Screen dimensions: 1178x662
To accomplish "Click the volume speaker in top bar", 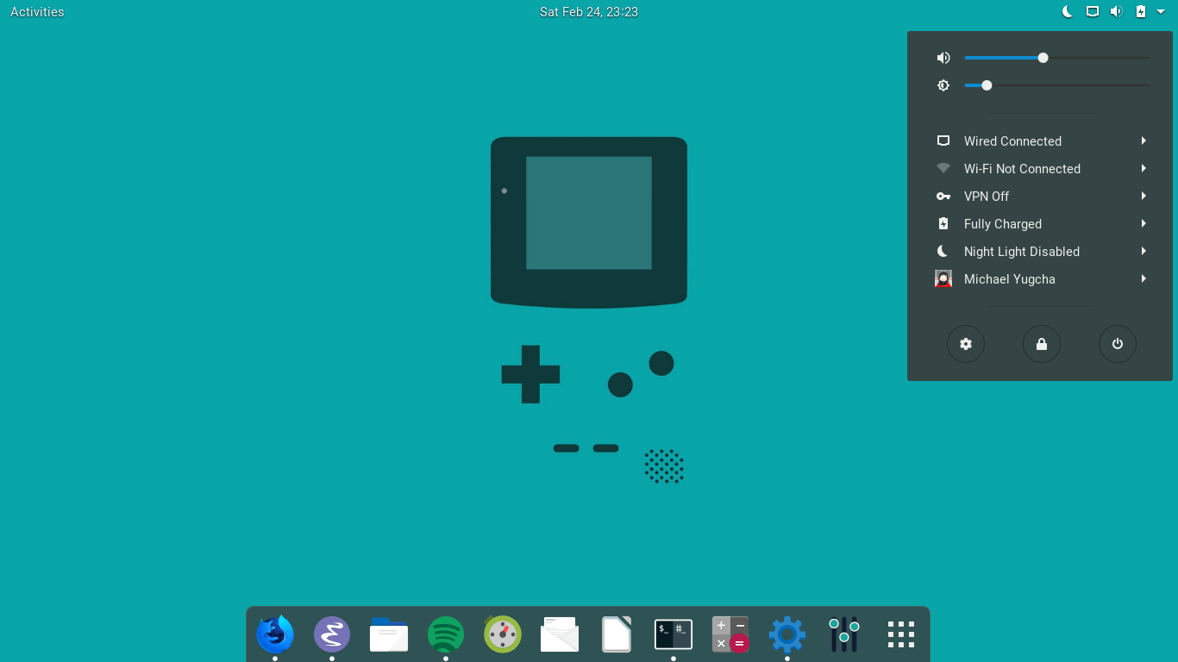I will [x=1116, y=11].
